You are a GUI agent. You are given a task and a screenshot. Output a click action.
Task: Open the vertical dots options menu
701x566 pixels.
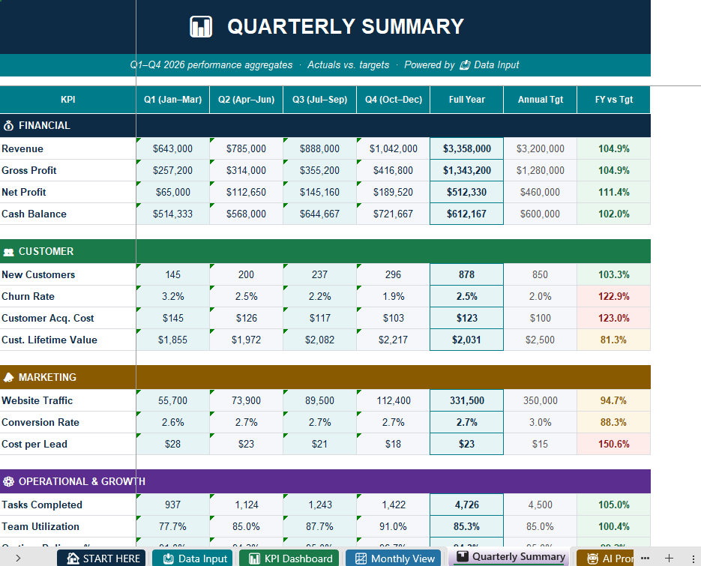[x=693, y=559]
